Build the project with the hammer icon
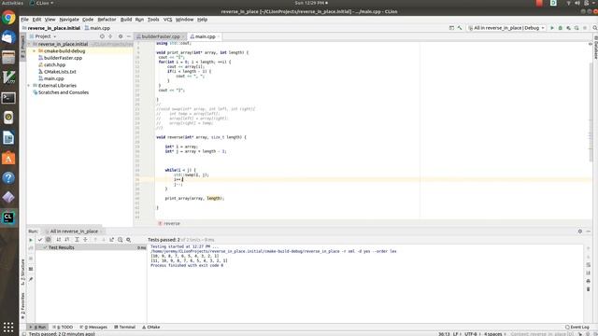 point(460,28)
